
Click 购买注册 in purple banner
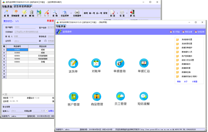tap(187, 32)
